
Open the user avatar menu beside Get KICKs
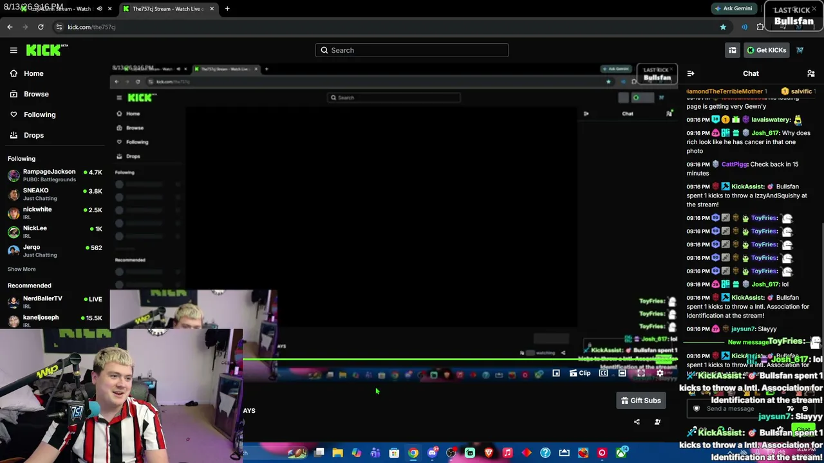tap(800, 50)
